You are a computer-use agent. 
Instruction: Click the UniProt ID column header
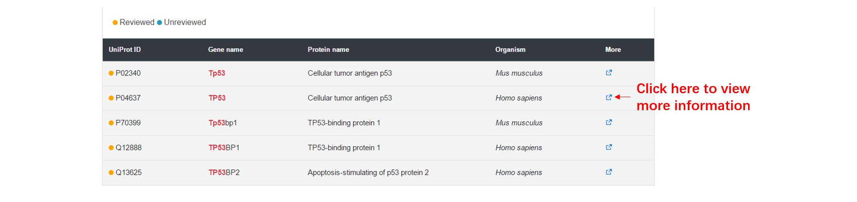pyautogui.click(x=125, y=49)
